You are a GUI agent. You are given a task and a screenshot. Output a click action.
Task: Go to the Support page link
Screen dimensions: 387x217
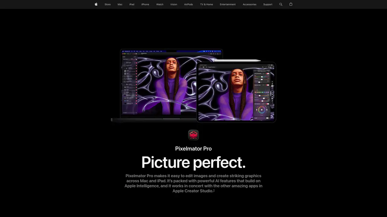coord(268,4)
